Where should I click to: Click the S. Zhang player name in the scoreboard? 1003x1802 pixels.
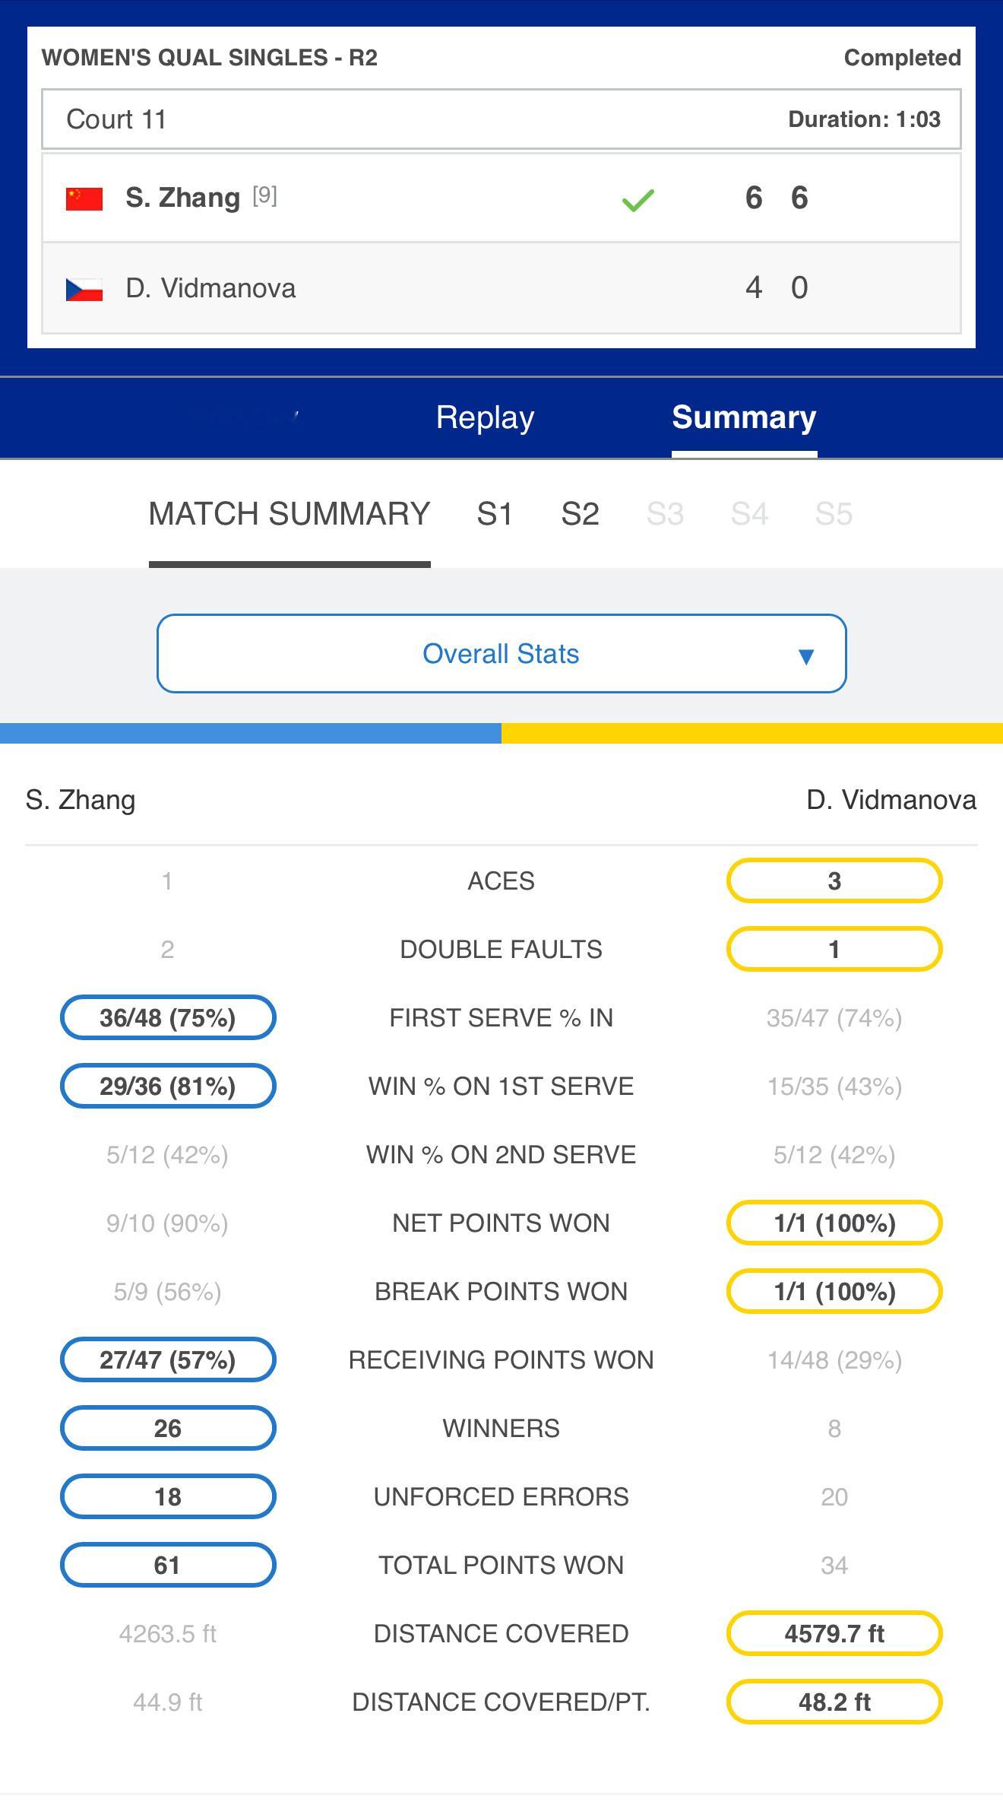point(182,198)
